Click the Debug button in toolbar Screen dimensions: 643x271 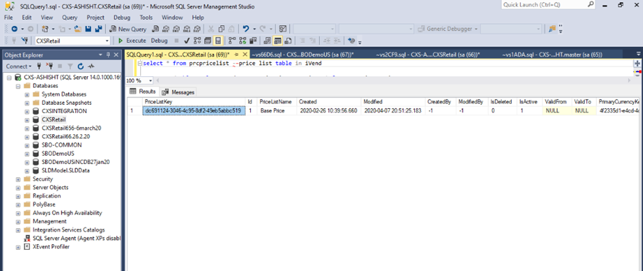point(159,40)
